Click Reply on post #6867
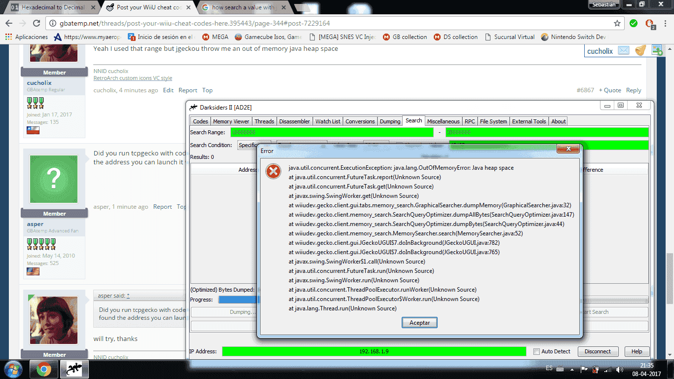The width and height of the screenshot is (674, 379). point(634,90)
